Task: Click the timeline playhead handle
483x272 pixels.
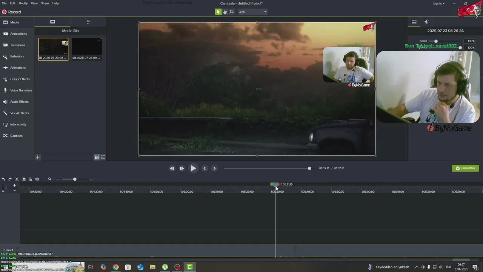Action: [275, 184]
